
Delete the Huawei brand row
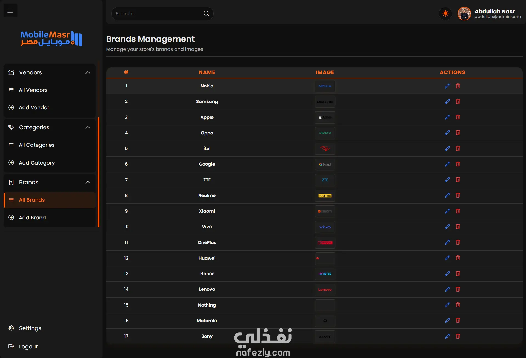(458, 258)
